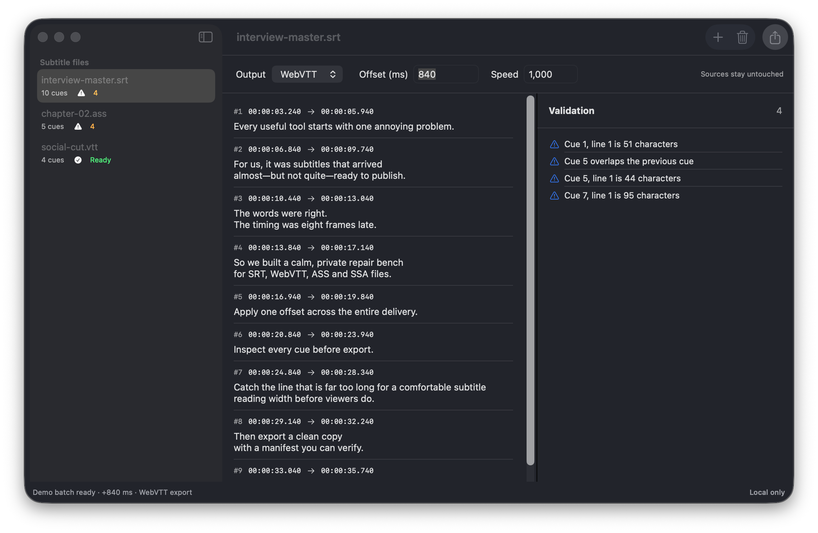Click the interview-master.srt window title
Screen dimensions: 818x533
289,37
